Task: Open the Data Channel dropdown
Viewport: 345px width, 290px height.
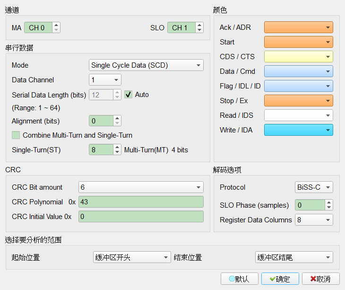Action: (x=105, y=79)
